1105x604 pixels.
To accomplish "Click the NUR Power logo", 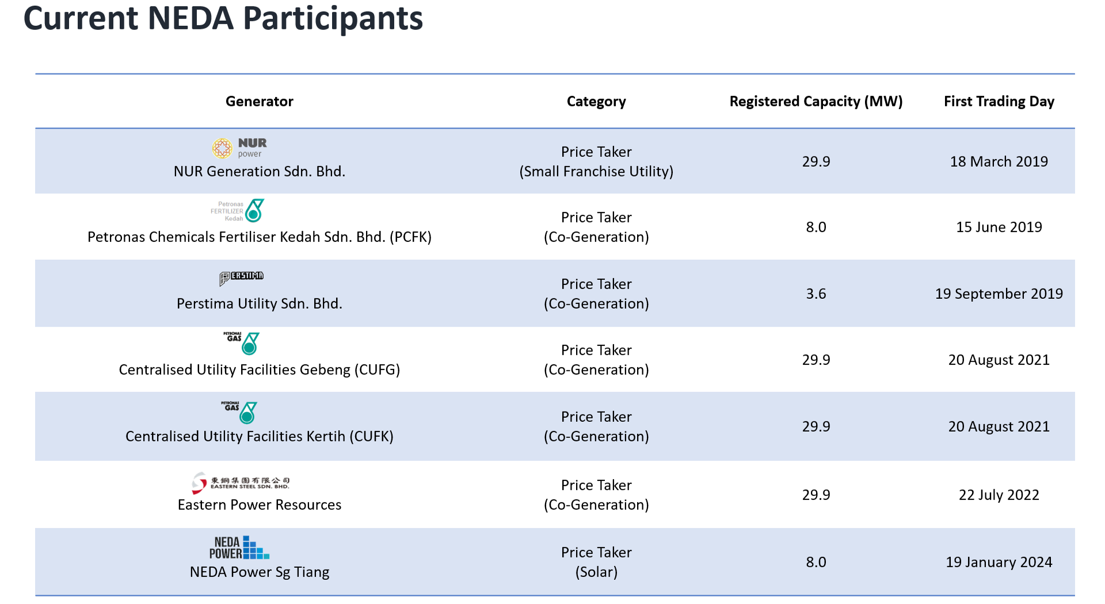I will click(239, 148).
